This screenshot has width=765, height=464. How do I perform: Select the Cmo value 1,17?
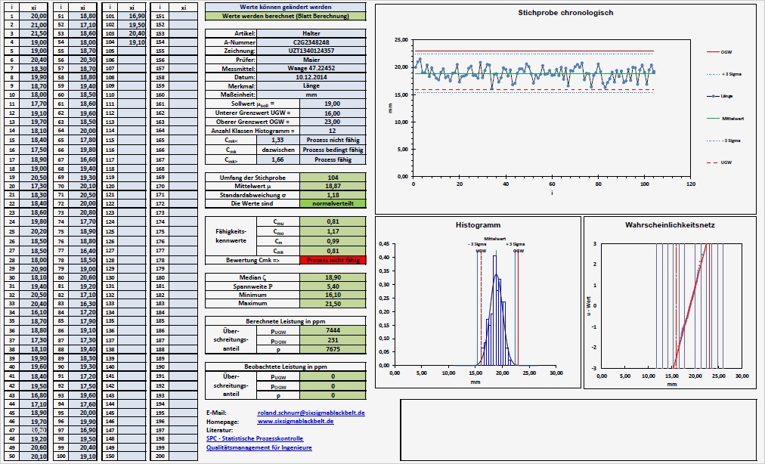click(x=333, y=231)
